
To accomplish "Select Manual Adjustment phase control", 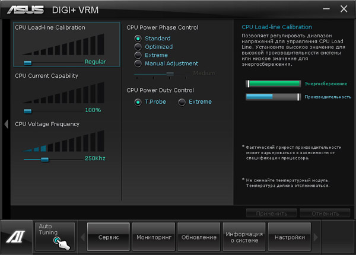I will [x=138, y=63].
